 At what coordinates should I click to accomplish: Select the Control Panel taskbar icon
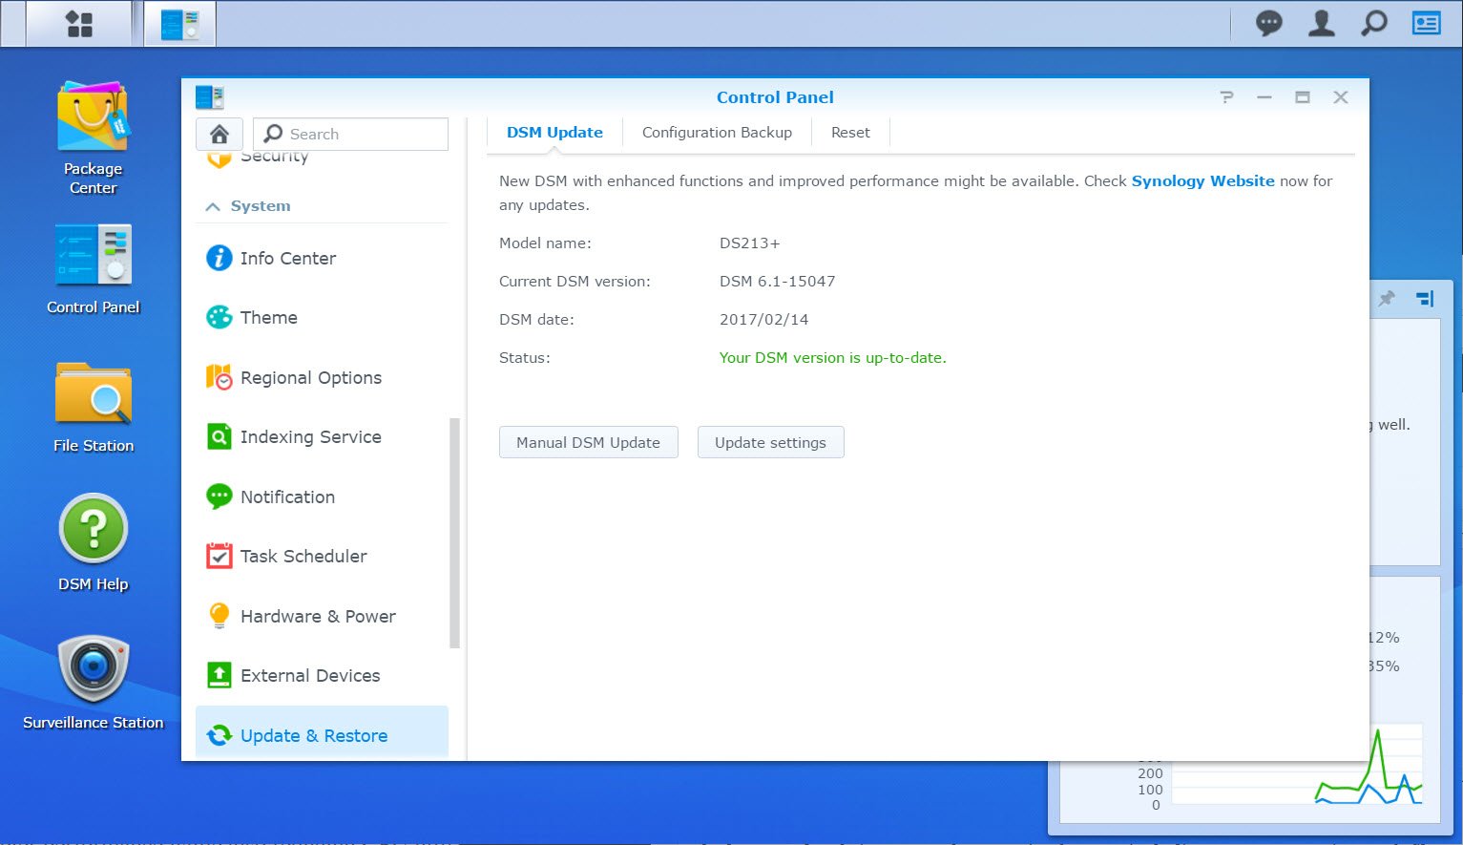tap(179, 24)
